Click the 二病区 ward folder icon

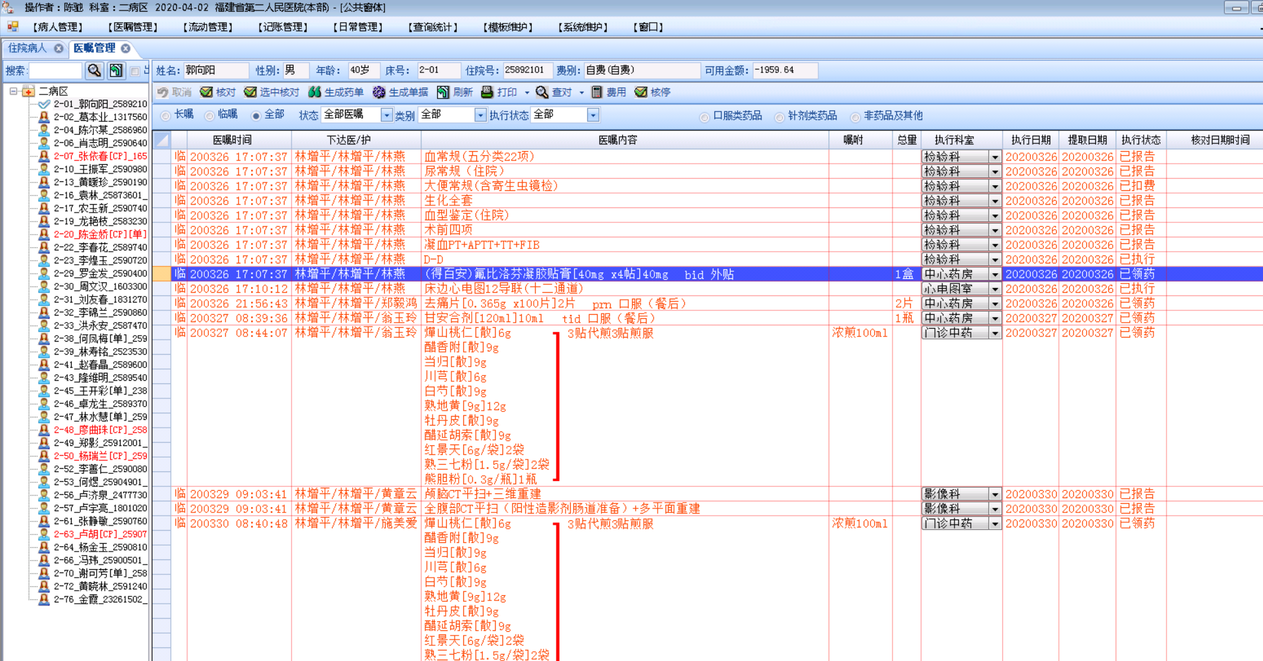coord(29,91)
